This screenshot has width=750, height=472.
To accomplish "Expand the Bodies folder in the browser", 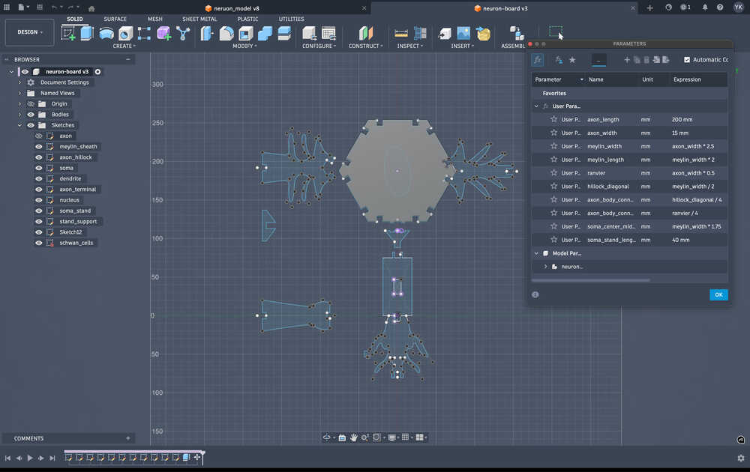I will point(19,115).
